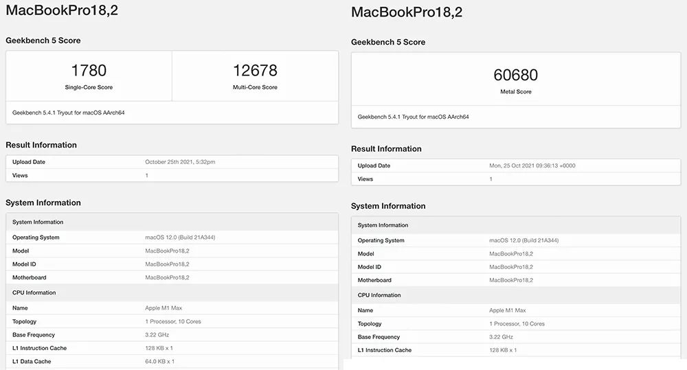Click the 1780 single-core score value
687x370 pixels.
[89, 71]
